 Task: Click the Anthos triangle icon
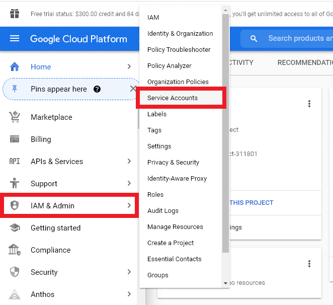15,294
